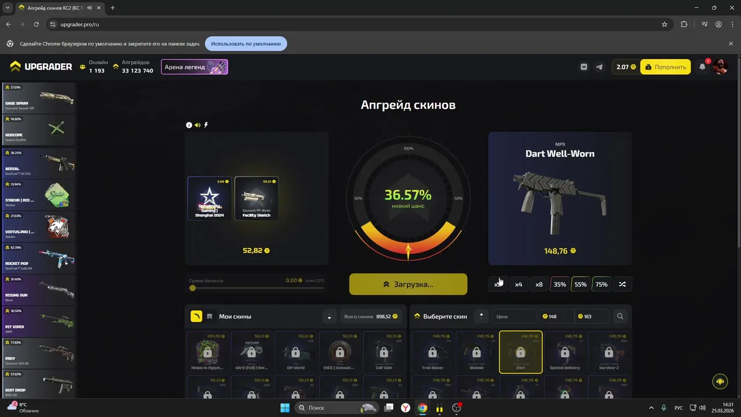Remove the Facility Sketch skin from upgrade
This screenshot has height=417, width=741.
coord(256,198)
